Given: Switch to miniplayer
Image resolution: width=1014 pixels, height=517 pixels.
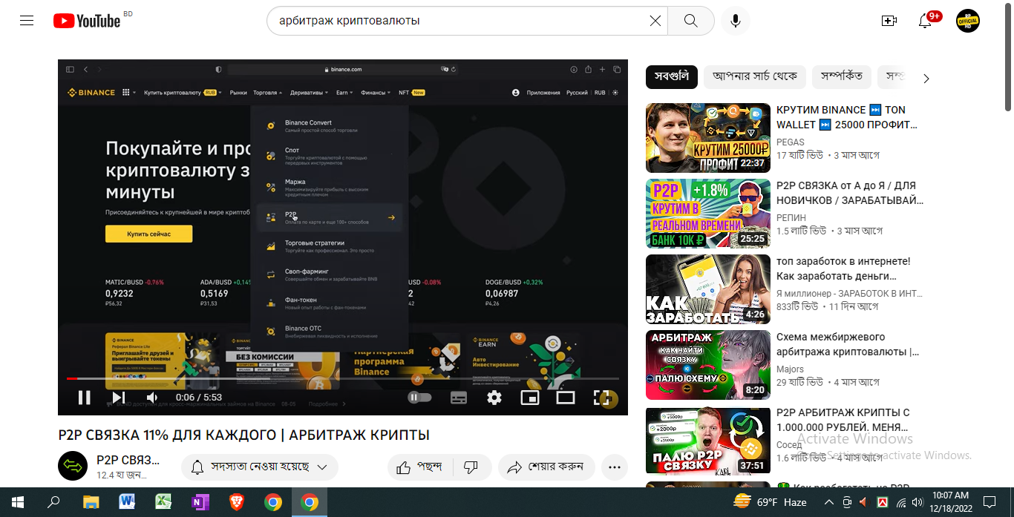Looking at the screenshot, I should (530, 398).
